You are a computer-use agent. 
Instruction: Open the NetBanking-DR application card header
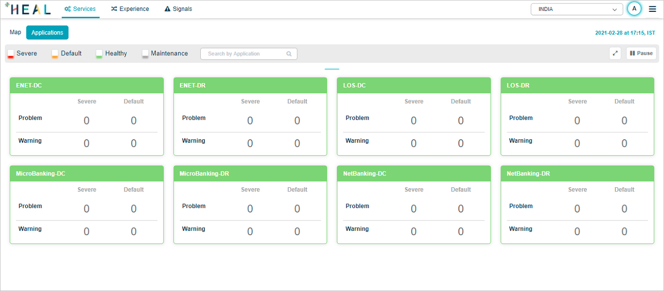click(x=577, y=173)
